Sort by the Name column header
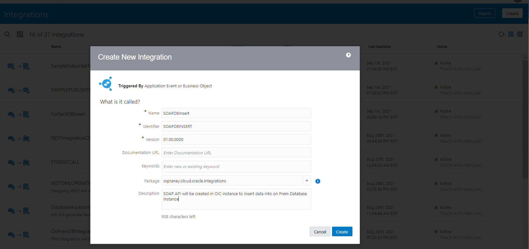Screen dimensions: 529x249 [56, 47]
